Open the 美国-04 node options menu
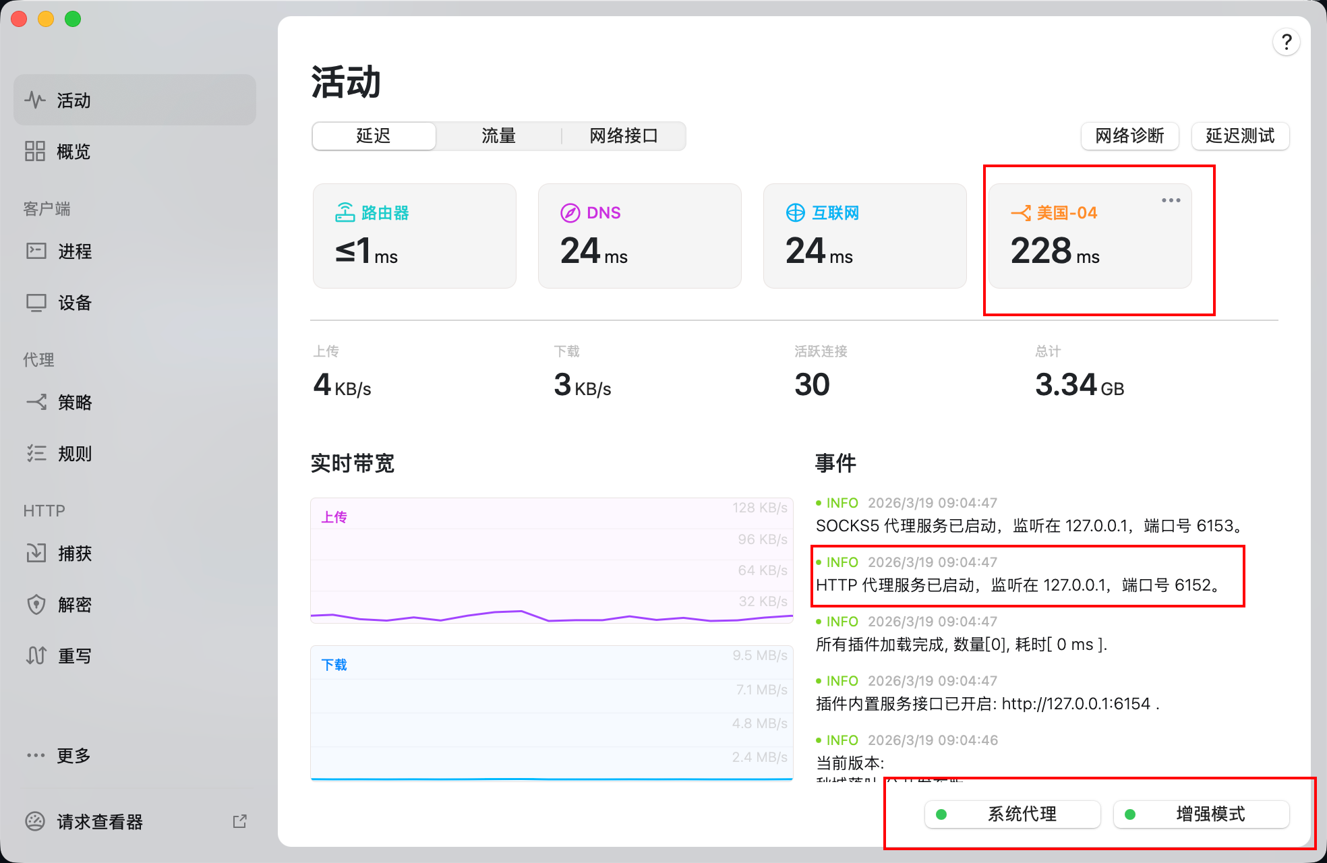 [x=1171, y=200]
